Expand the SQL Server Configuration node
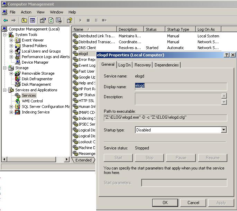The height and width of the screenshot is (211, 237). tap(11, 107)
